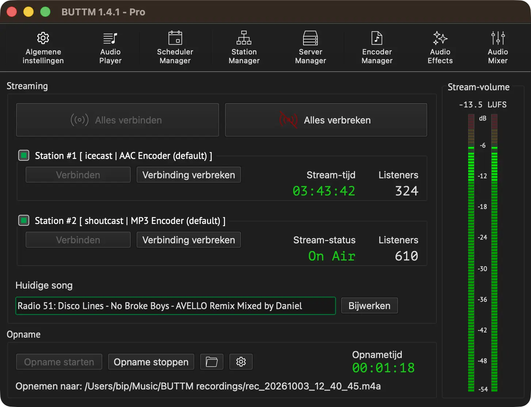This screenshot has height=407, width=531.
Task: Click the green macOS zoom button
Action: point(45,12)
